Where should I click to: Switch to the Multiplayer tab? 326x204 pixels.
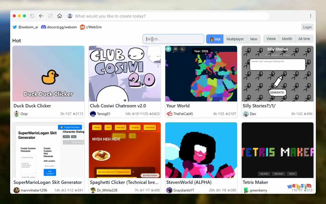coord(235,39)
